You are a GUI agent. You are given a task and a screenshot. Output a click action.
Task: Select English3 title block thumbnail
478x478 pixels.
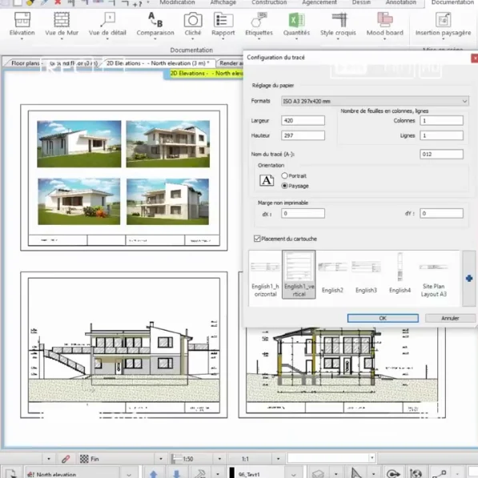point(366,275)
